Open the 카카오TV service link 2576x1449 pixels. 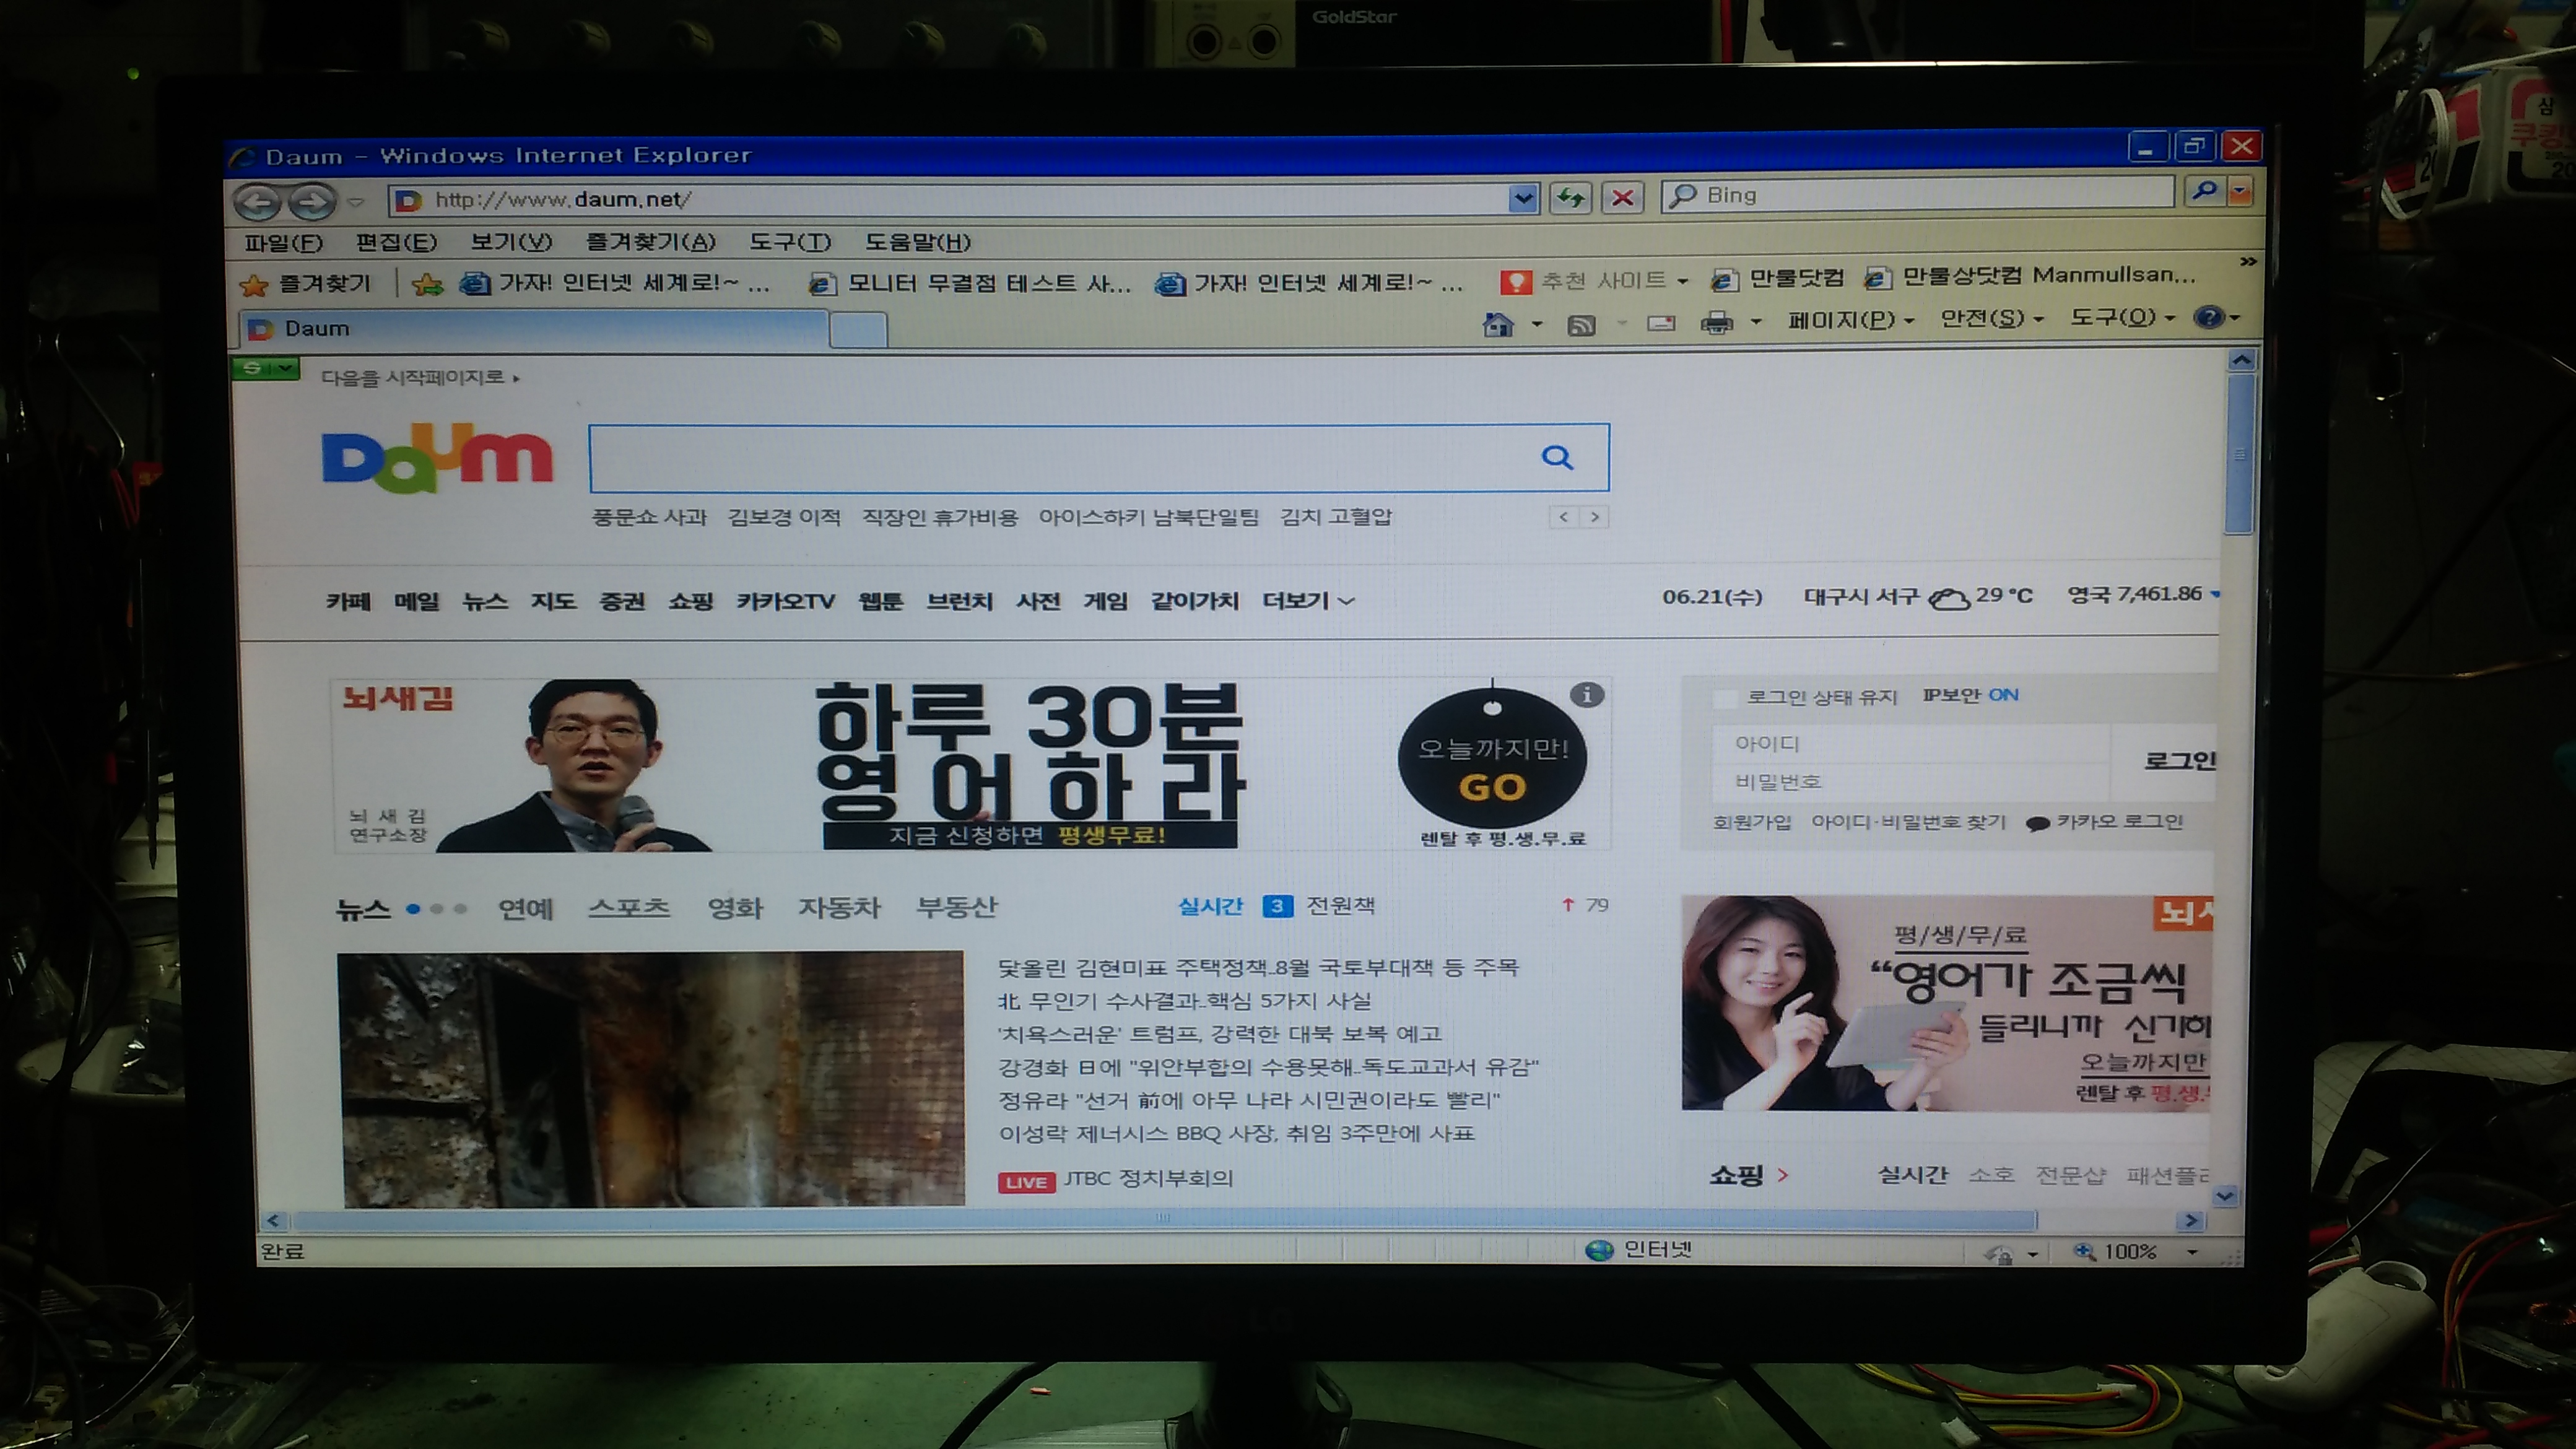coord(785,601)
